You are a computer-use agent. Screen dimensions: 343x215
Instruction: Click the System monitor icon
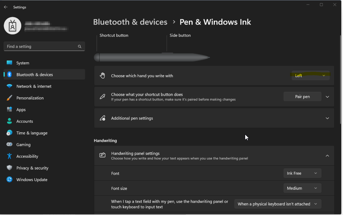(9, 63)
